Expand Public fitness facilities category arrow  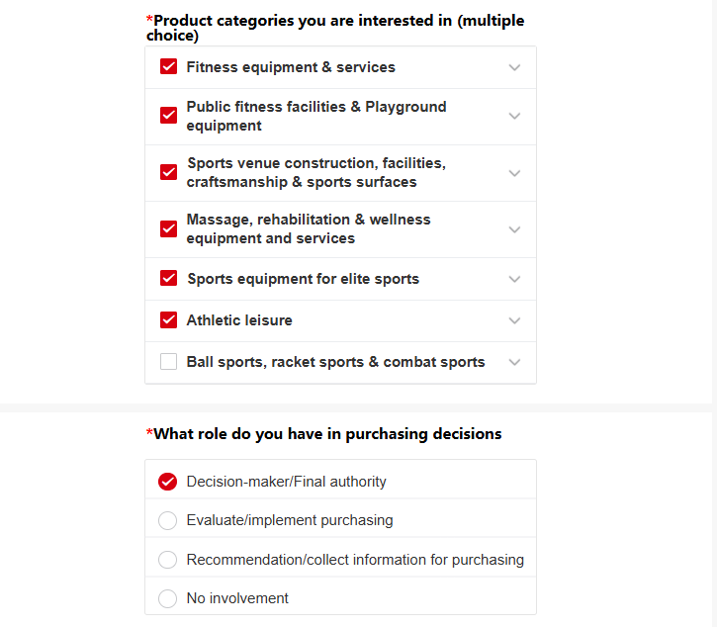[x=514, y=116]
